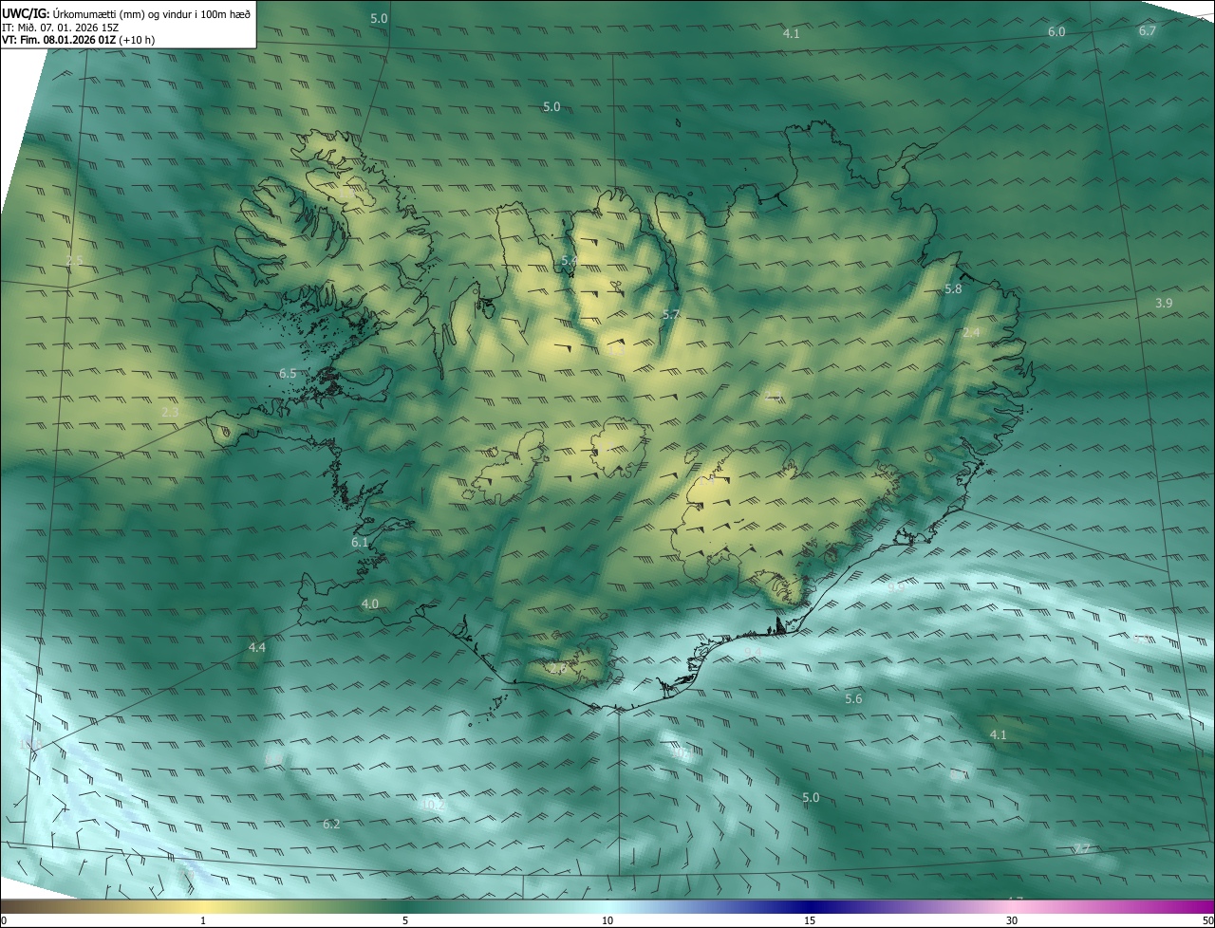Viewport: 1215px width, 928px height.
Task: Click the 10 tick label on the color scale
Action: [607, 920]
